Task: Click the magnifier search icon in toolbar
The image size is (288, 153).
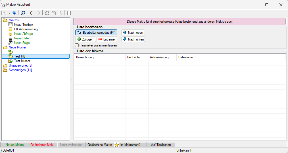Action: coord(23,13)
